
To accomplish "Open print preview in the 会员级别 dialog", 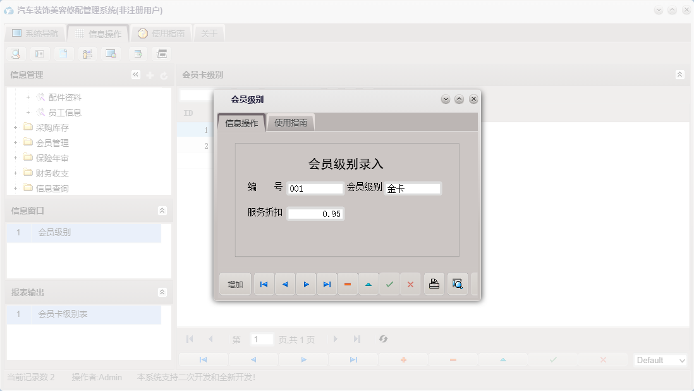I will (457, 284).
